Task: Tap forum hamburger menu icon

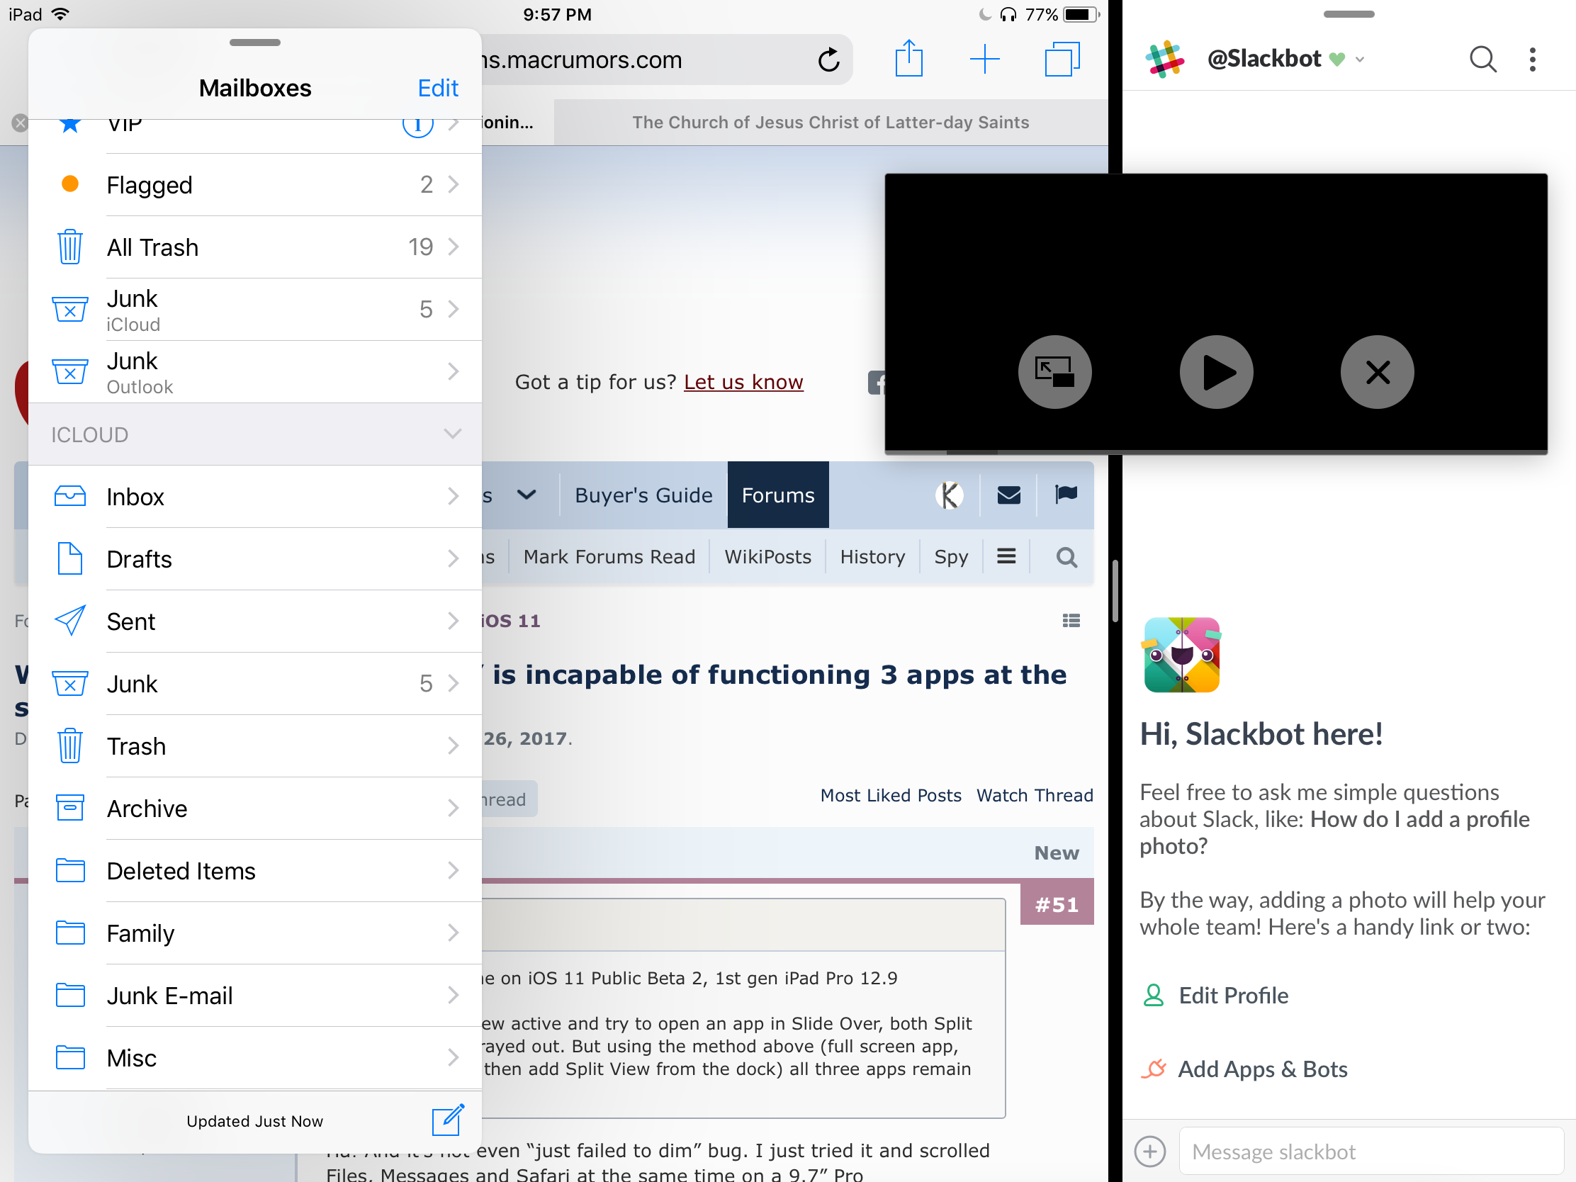Action: pyautogui.click(x=1006, y=556)
